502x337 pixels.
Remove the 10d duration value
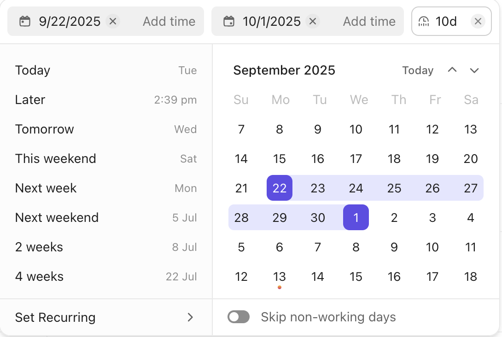pyautogui.click(x=478, y=21)
